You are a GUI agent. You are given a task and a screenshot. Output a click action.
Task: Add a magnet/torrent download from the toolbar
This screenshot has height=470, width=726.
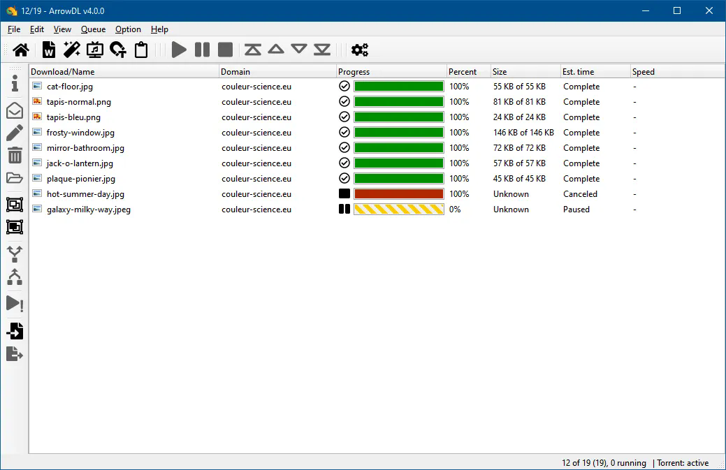tap(118, 50)
